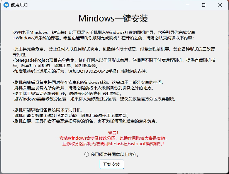Click the 欢迎使用Mindows一键安装 welcome sentence

point(106,32)
